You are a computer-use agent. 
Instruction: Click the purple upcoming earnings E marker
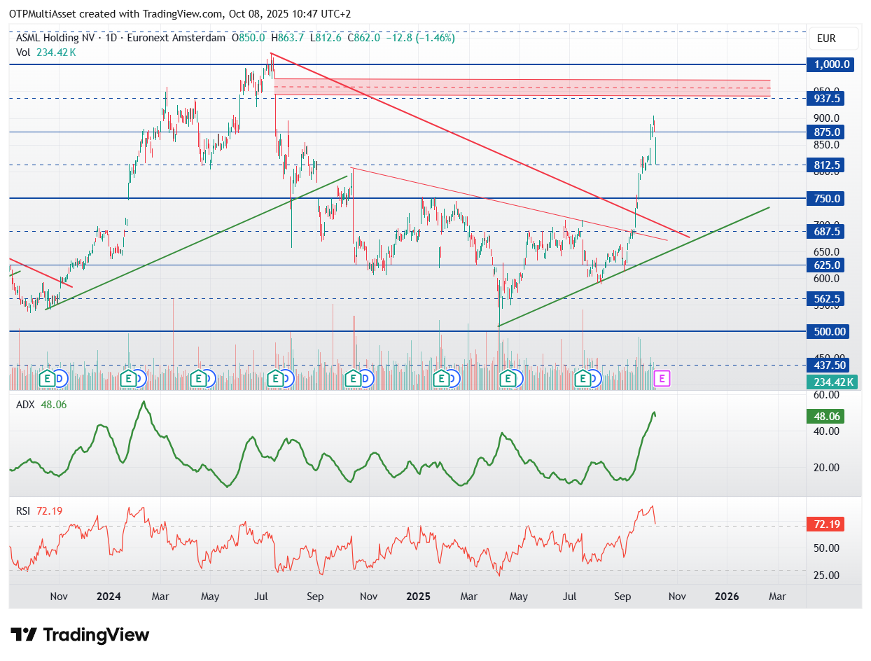click(x=662, y=379)
